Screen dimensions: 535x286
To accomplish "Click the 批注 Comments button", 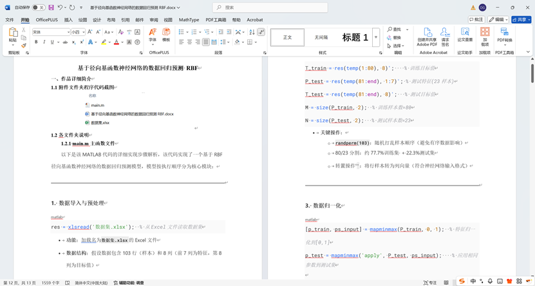I will [x=476, y=20].
